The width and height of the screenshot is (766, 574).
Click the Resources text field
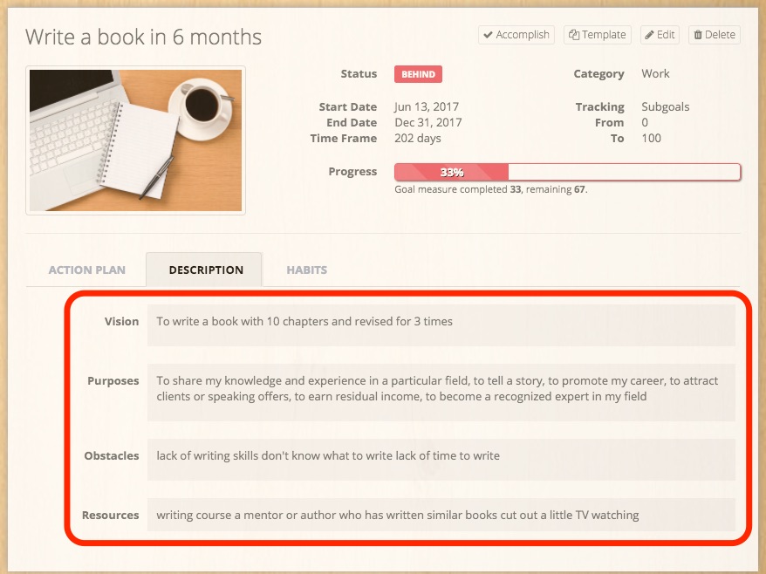point(441,516)
